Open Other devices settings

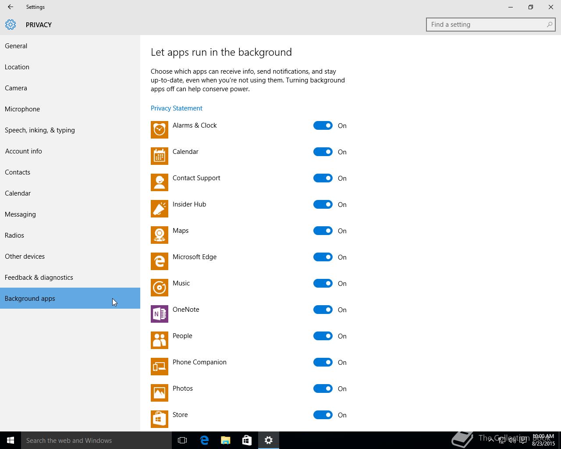tap(70, 256)
